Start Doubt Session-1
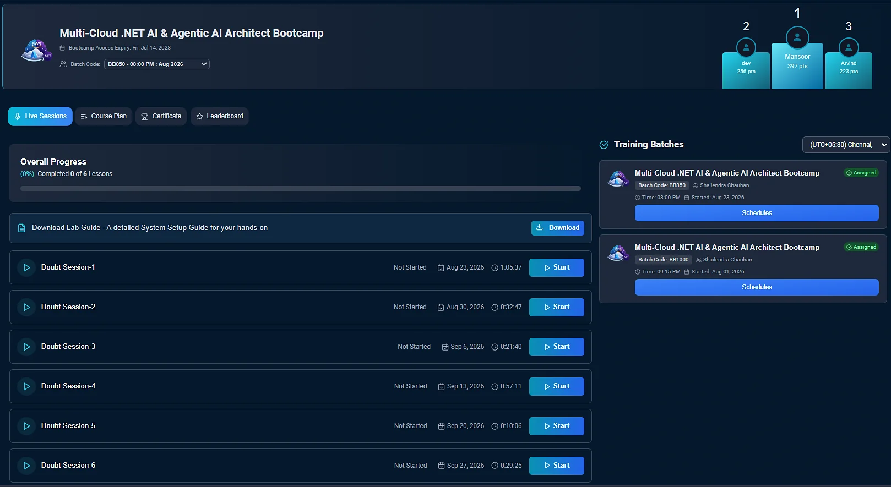 pos(557,267)
